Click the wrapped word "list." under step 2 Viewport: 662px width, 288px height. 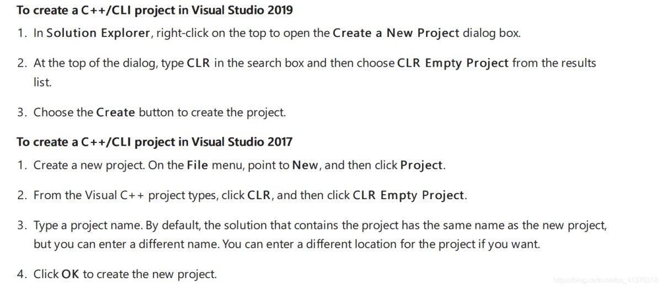42,82
